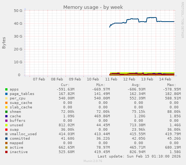Image resolution: width=186 pixels, height=165 pixels.
Task: Click the buffers legend color swatch
Action: click(x=6, y=121)
